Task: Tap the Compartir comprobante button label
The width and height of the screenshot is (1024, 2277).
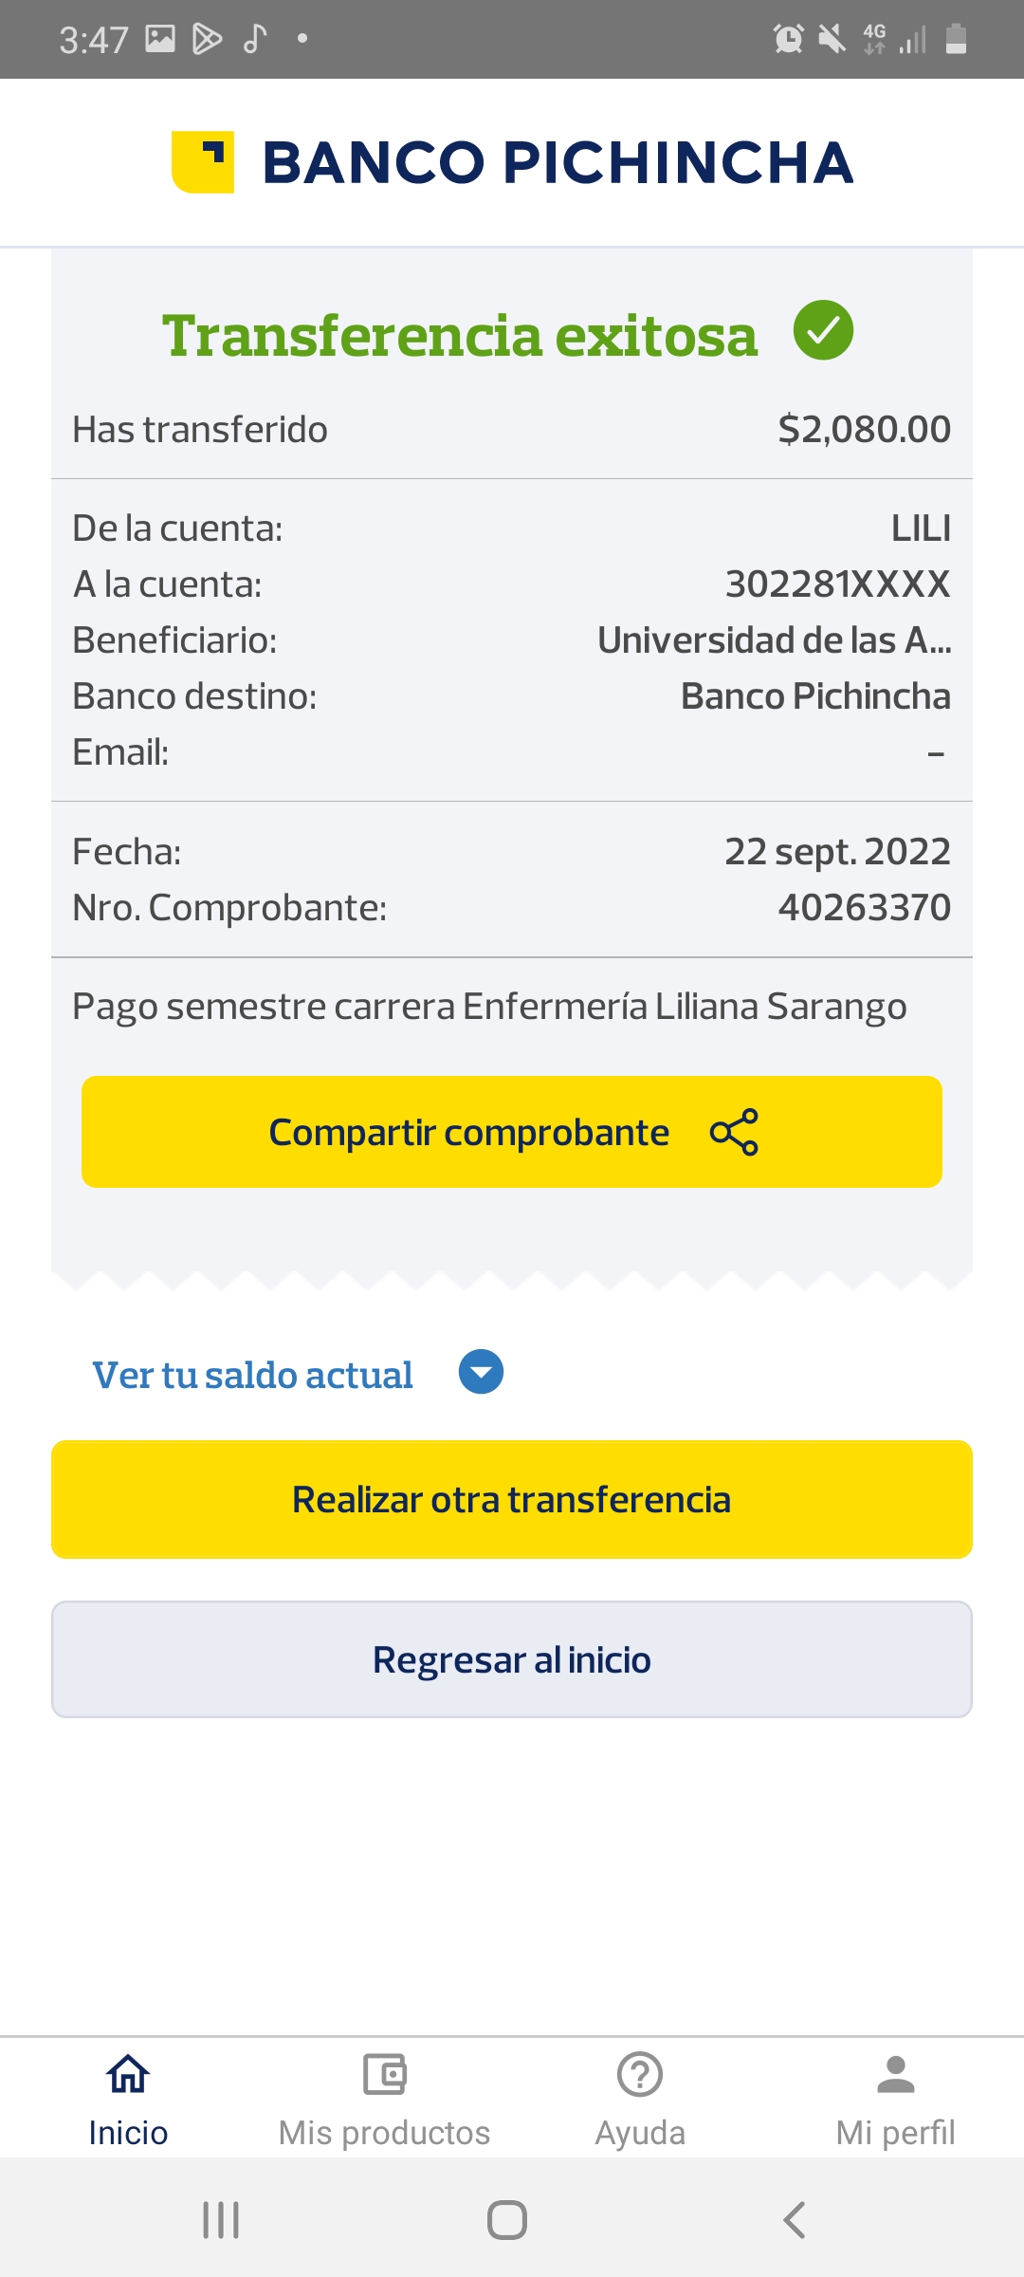Action: pos(468,1132)
